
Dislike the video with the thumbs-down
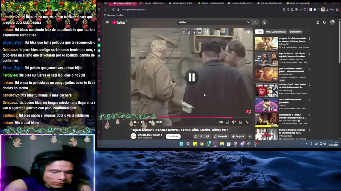pos(208,136)
